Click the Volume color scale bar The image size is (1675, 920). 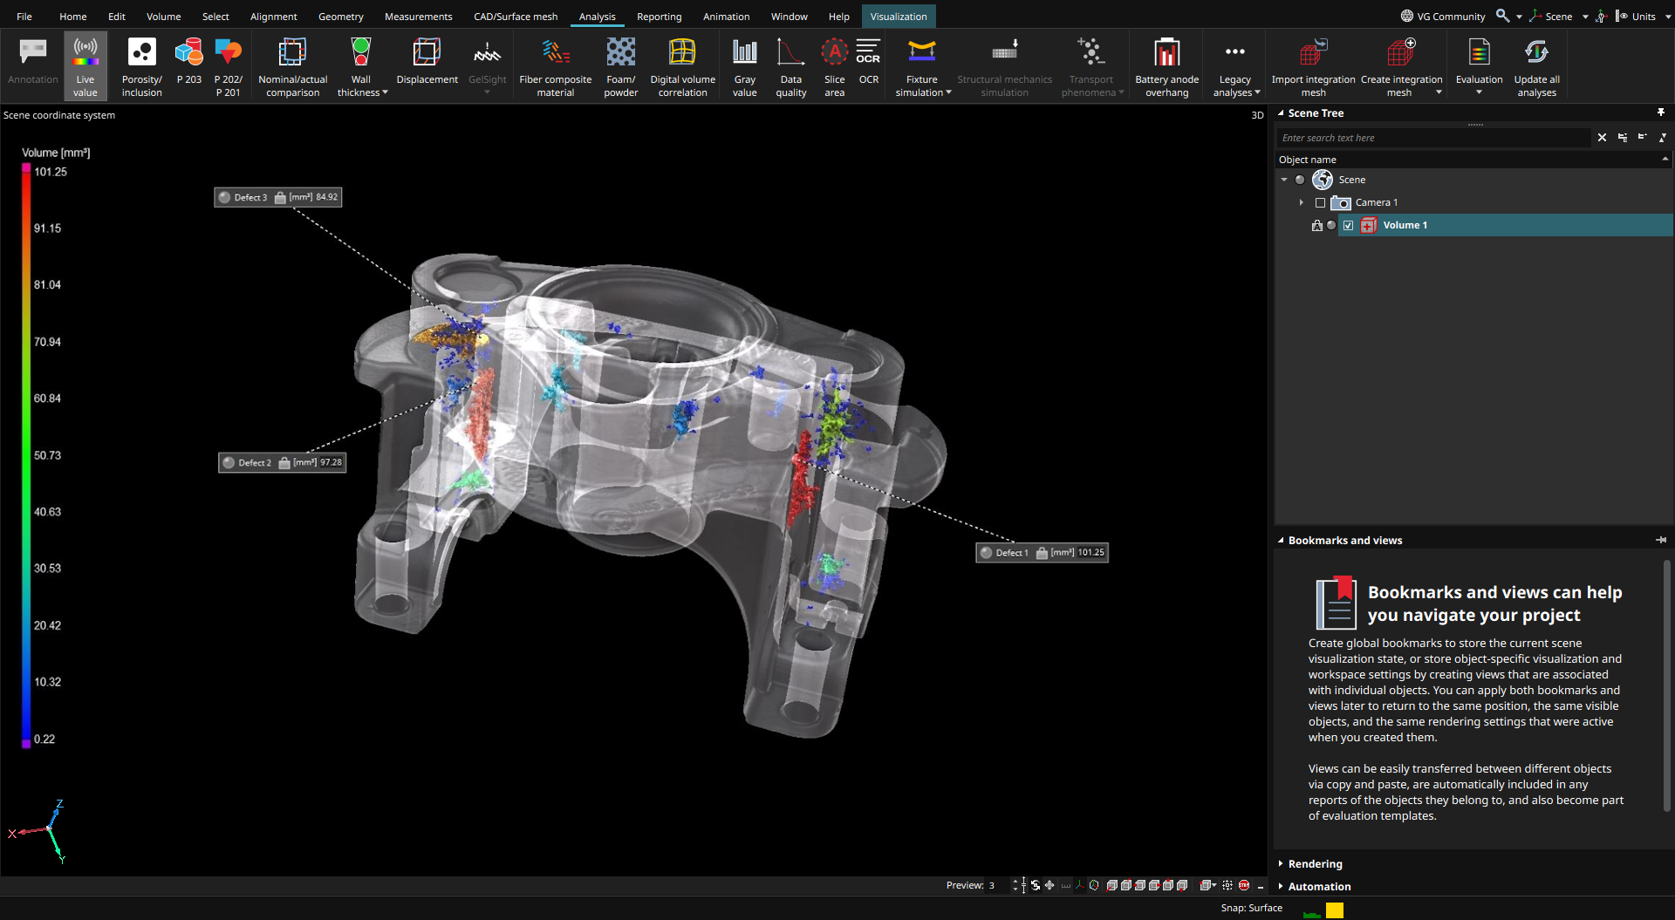point(26,455)
